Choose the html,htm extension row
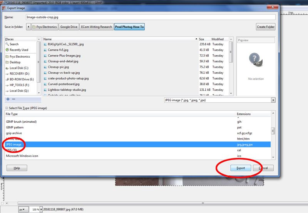The height and width of the screenshot is (213, 308). tap(138, 139)
